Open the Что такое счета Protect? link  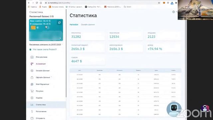[x=45, y=49]
